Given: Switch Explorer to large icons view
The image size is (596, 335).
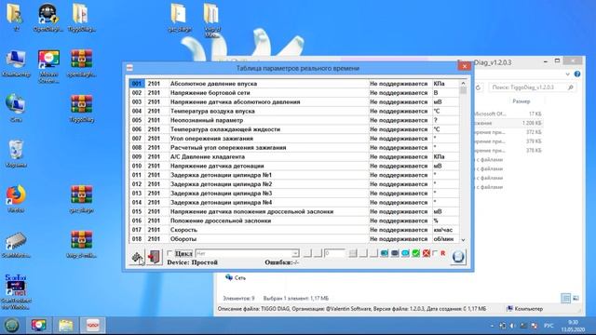Looking at the screenshot, I should 576,298.
